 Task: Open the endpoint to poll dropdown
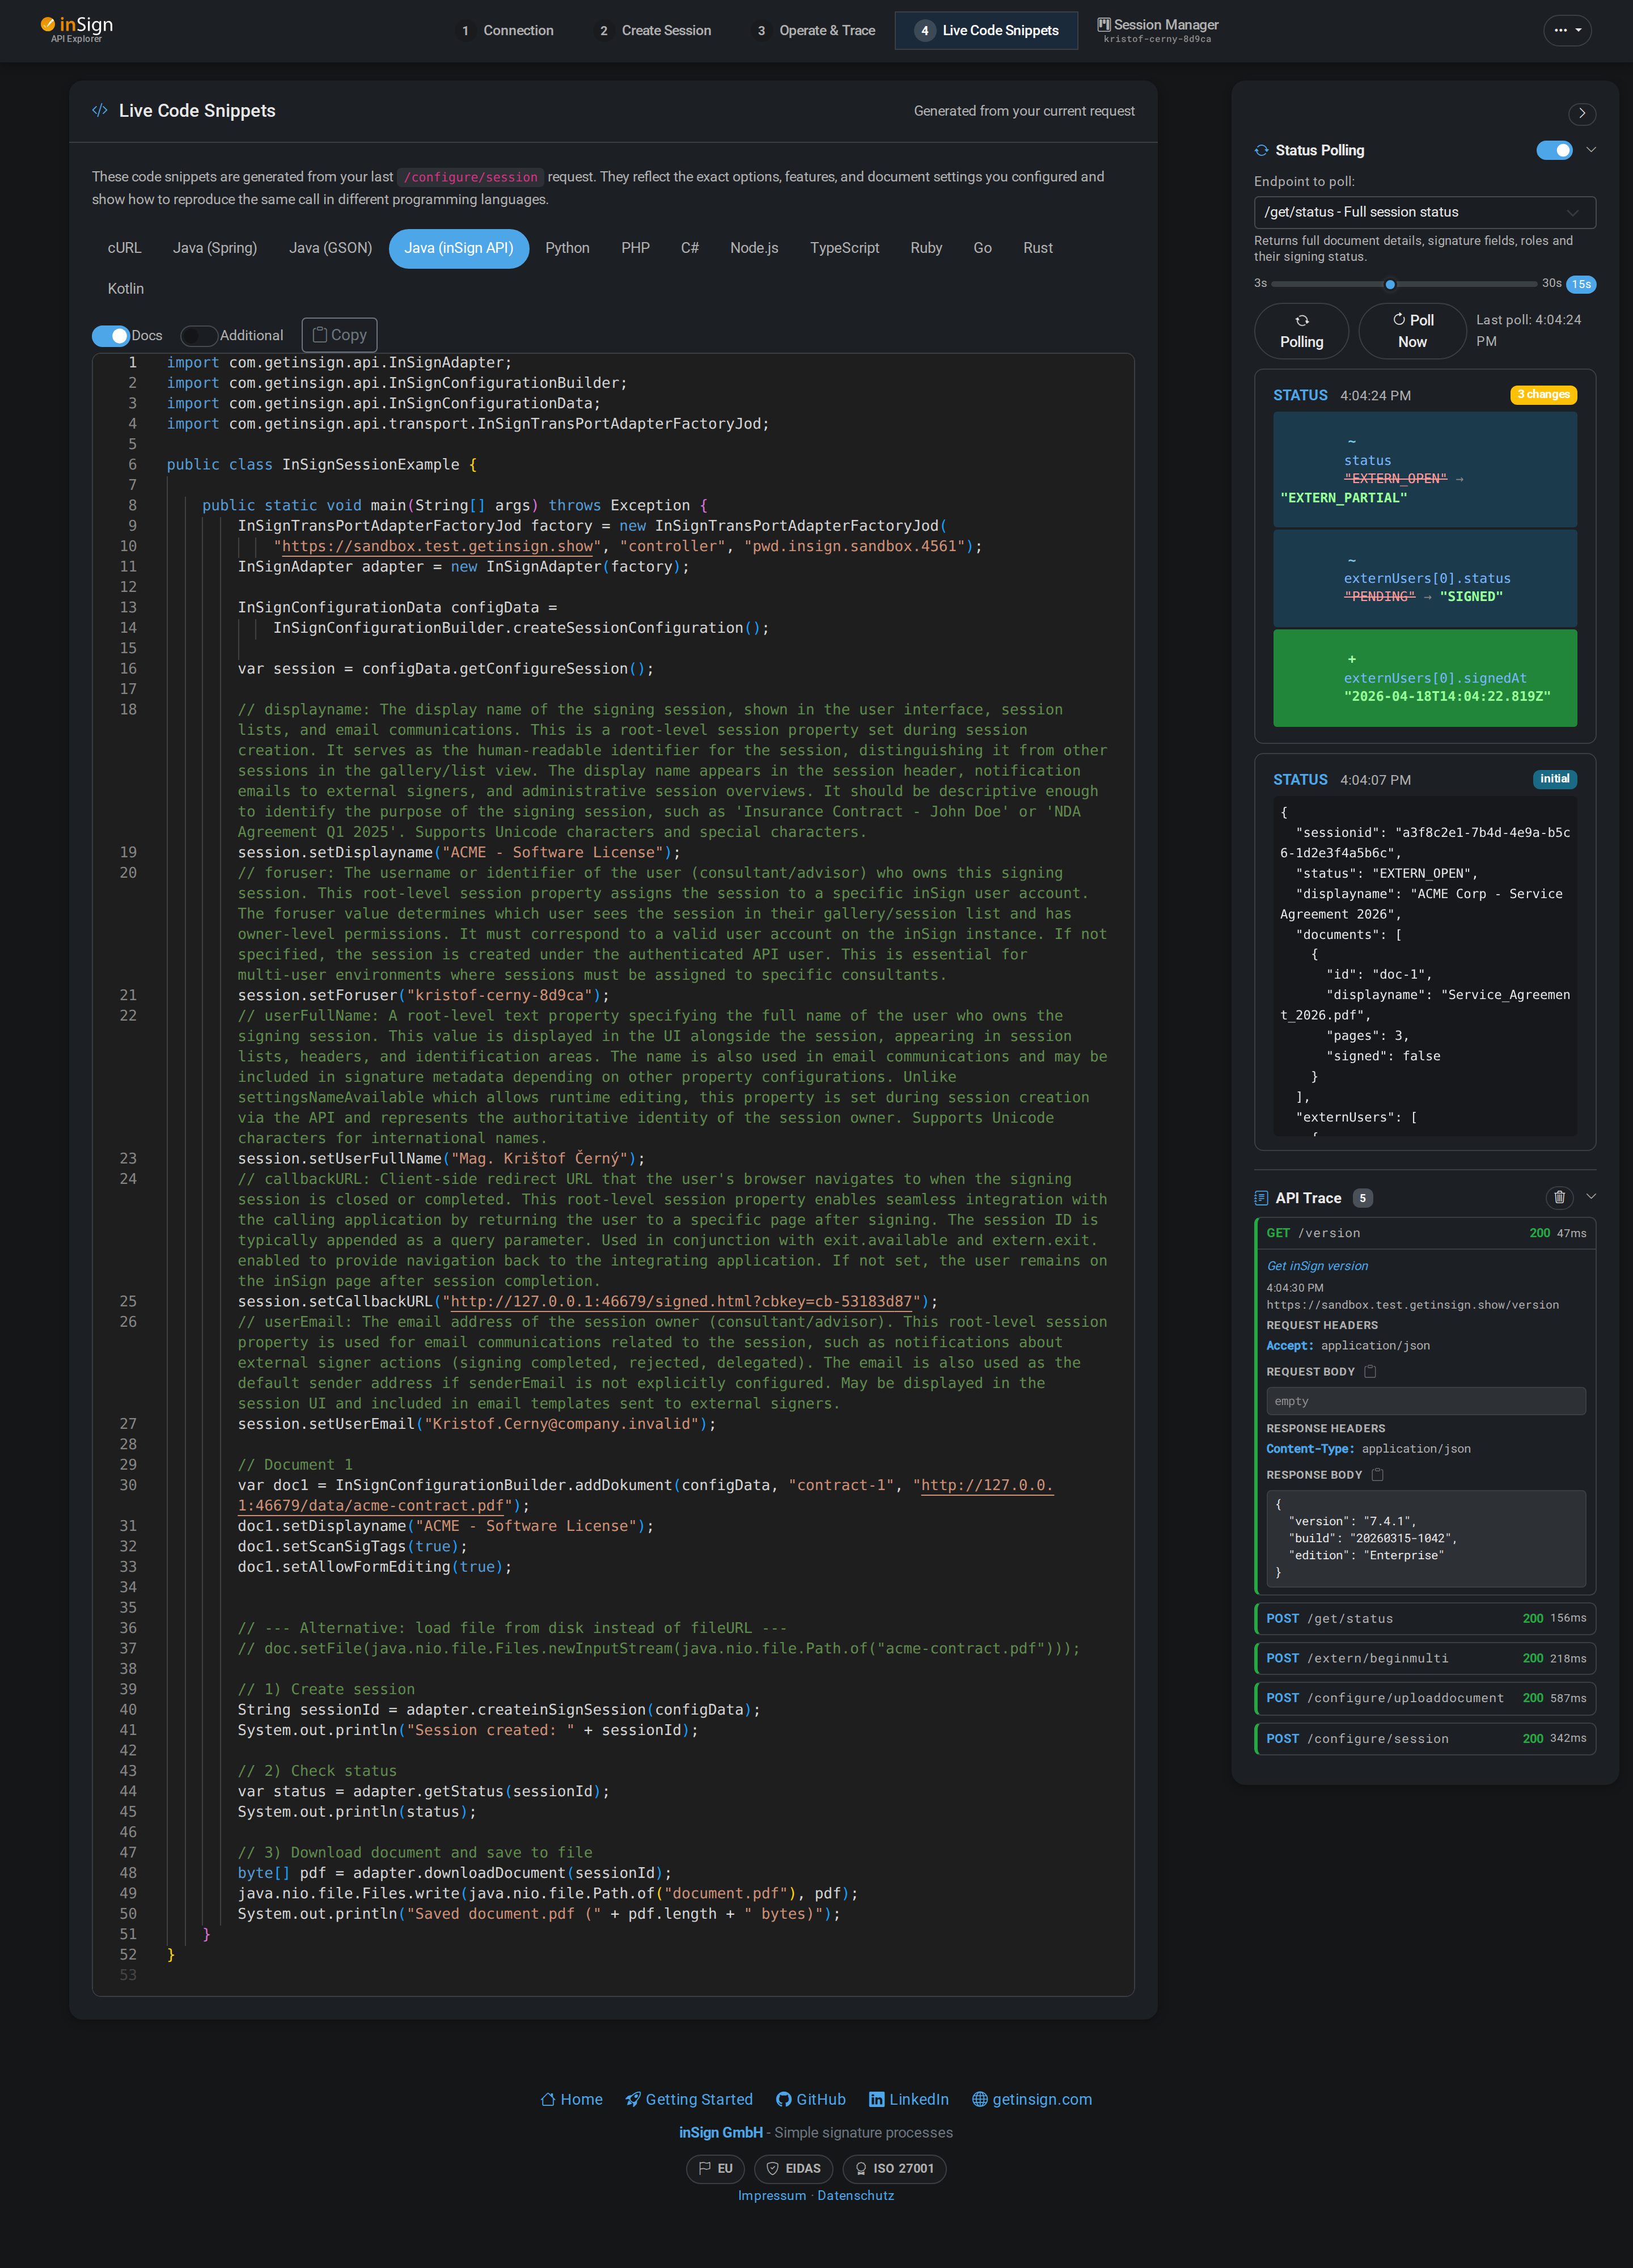coord(1424,212)
